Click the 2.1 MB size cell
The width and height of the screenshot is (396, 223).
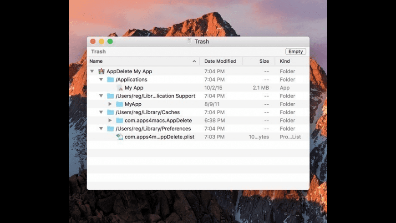[261, 88]
